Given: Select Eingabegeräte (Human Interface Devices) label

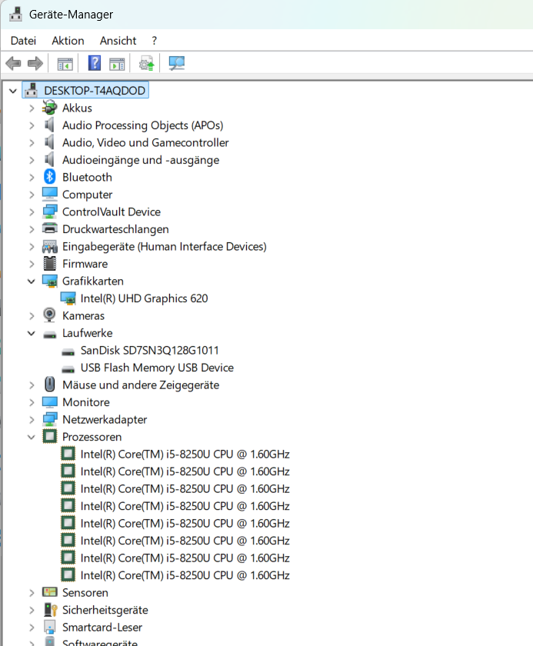Looking at the screenshot, I should coord(165,246).
